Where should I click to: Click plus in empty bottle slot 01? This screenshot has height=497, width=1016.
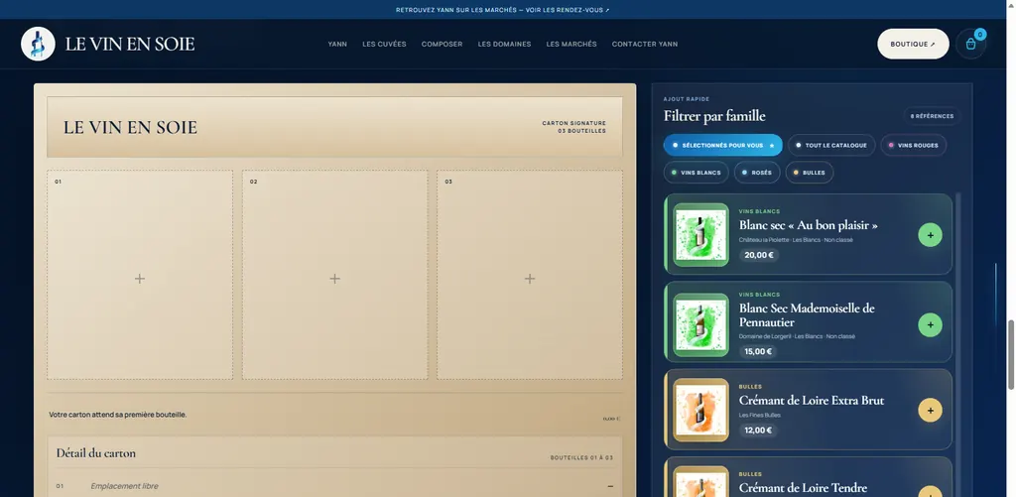pos(139,279)
